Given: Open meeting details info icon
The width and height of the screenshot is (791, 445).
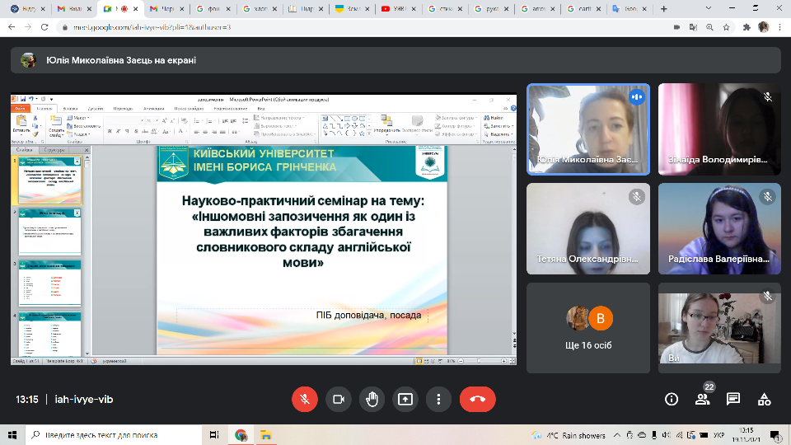Looking at the screenshot, I should 672,399.
